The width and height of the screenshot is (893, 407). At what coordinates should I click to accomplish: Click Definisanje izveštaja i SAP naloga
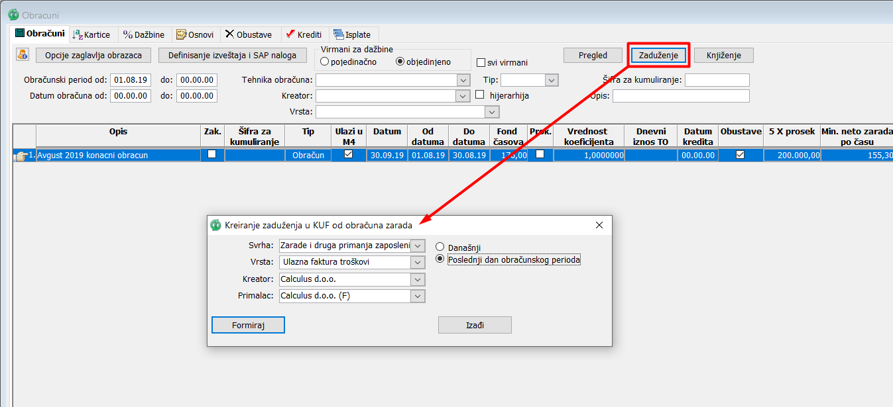[233, 55]
